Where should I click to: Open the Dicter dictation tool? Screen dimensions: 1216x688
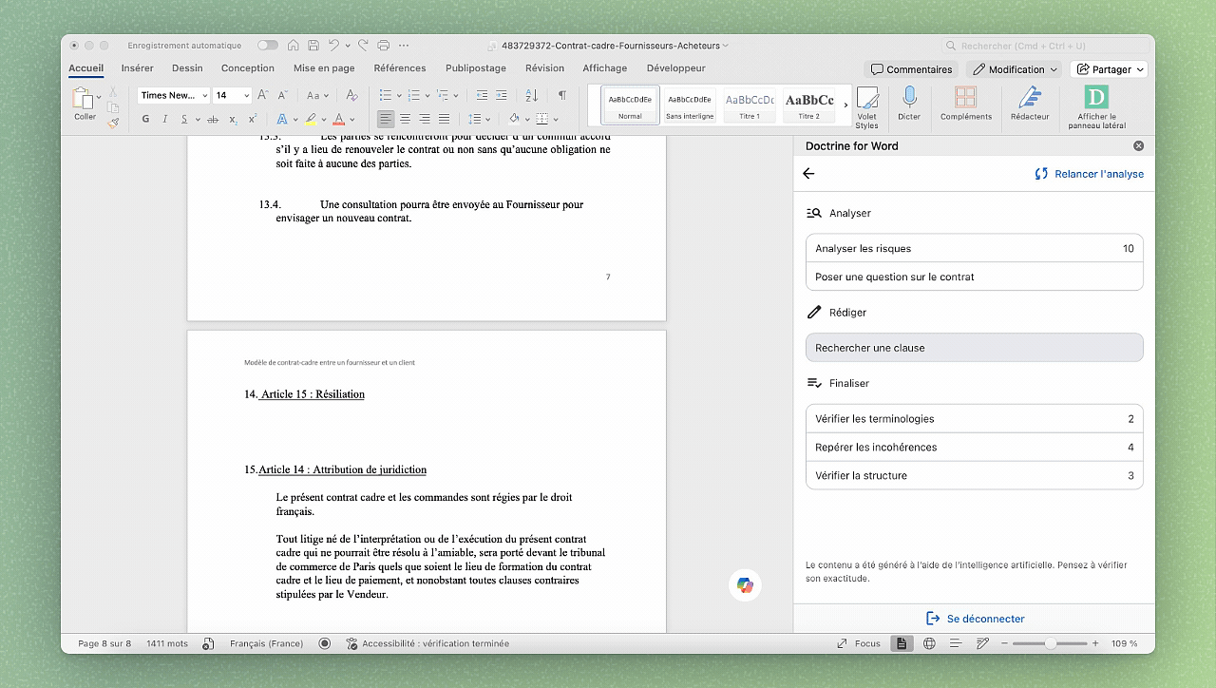click(909, 105)
